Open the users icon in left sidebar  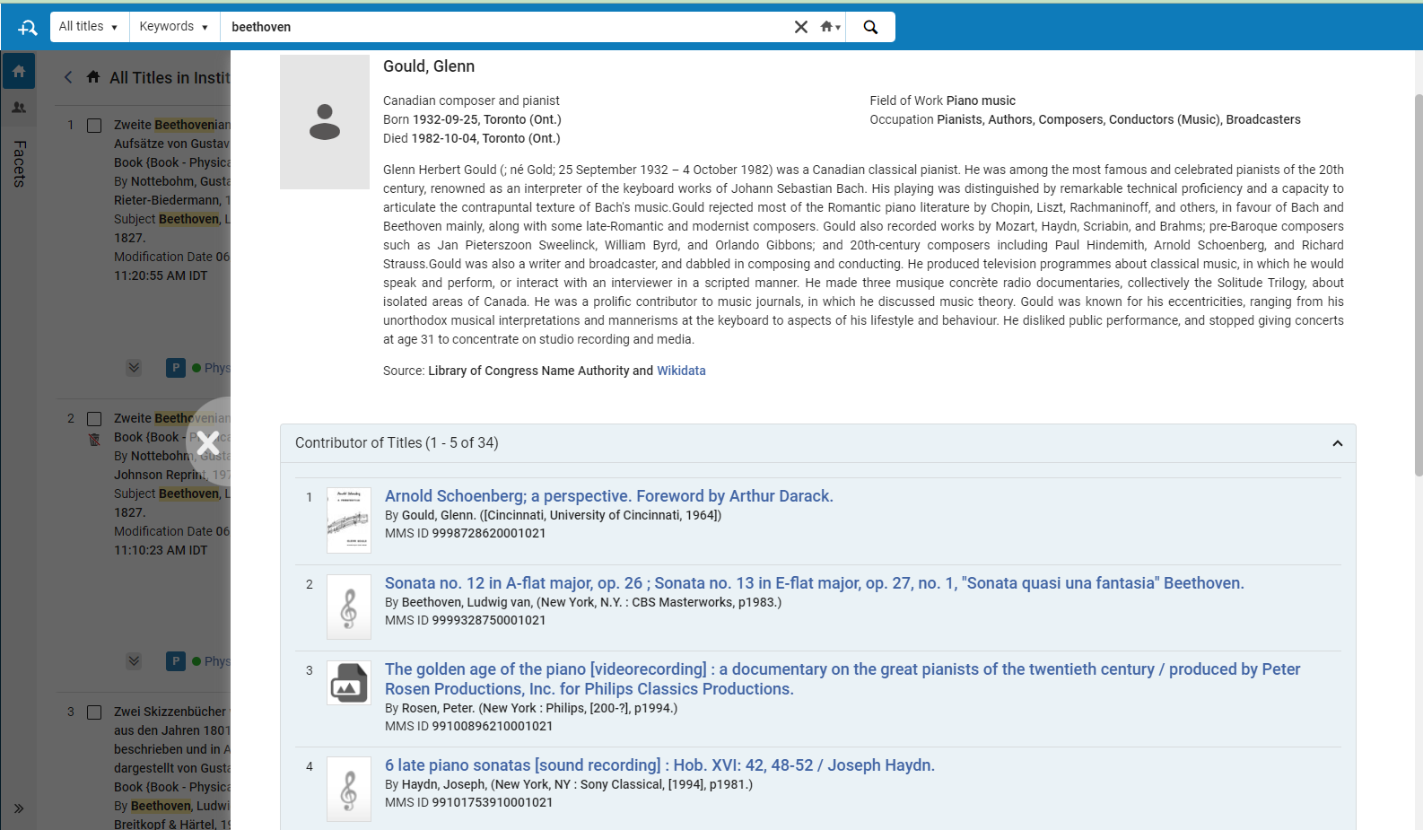click(x=19, y=108)
